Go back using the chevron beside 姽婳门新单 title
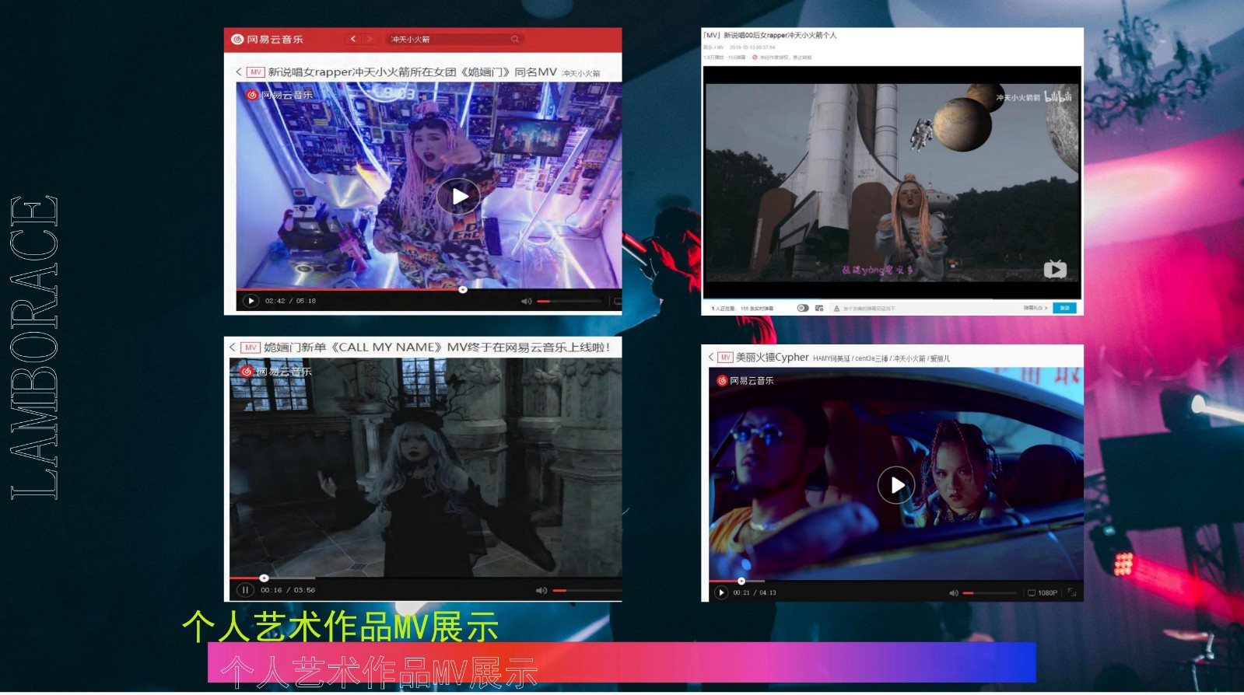This screenshot has width=1244, height=695. tap(233, 347)
